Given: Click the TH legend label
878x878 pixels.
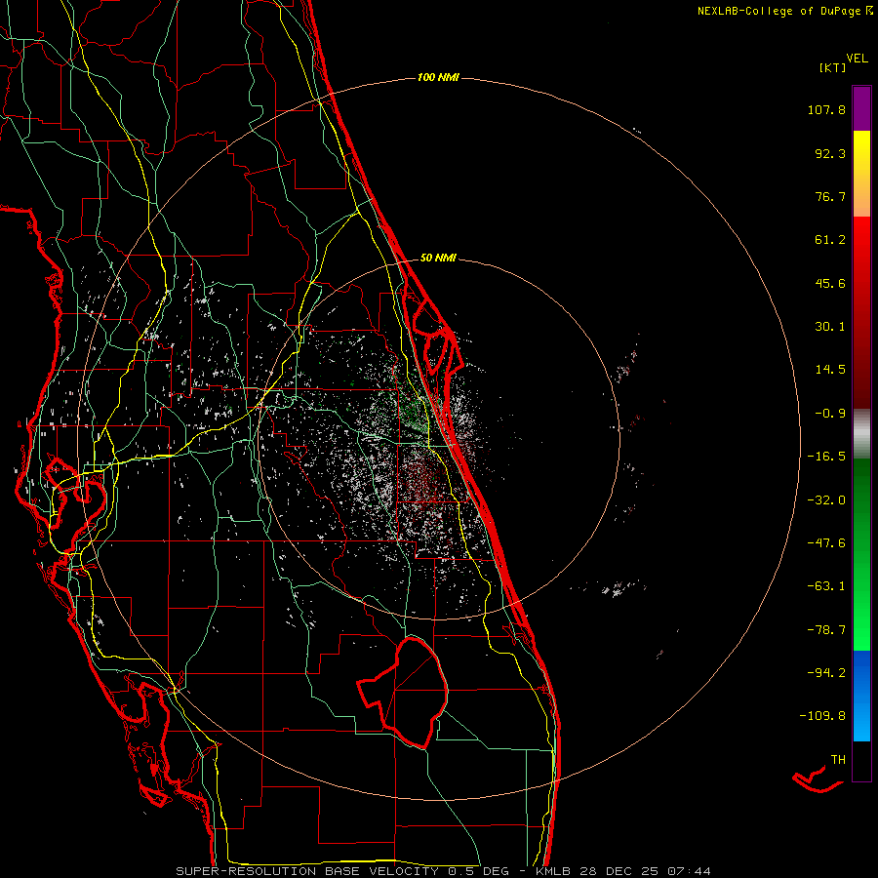Looking at the screenshot, I should click(838, 760).
